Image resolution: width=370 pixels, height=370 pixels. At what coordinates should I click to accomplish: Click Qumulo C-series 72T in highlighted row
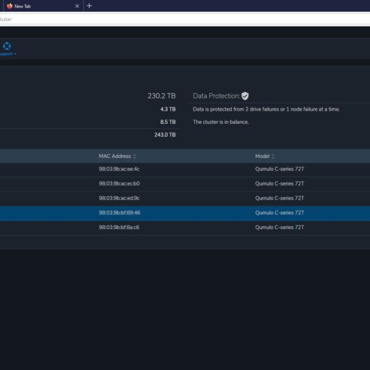click(x=280, y=213)
